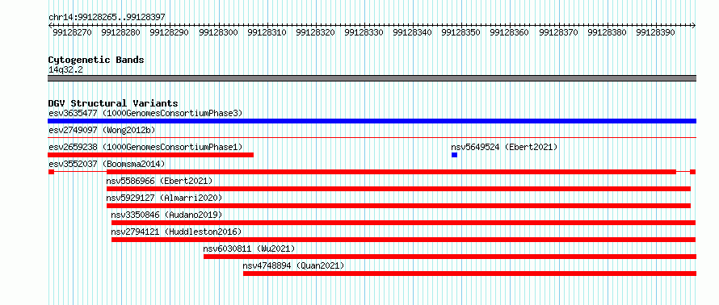The image size is (719, 305).
Task: Click the nsv6030811 red variant bar
Action: (x=450, y=257)
